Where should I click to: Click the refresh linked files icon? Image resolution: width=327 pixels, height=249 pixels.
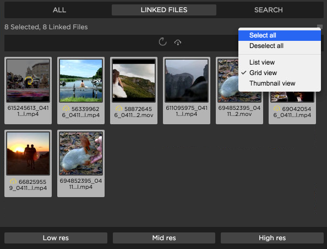coord(162,42)
